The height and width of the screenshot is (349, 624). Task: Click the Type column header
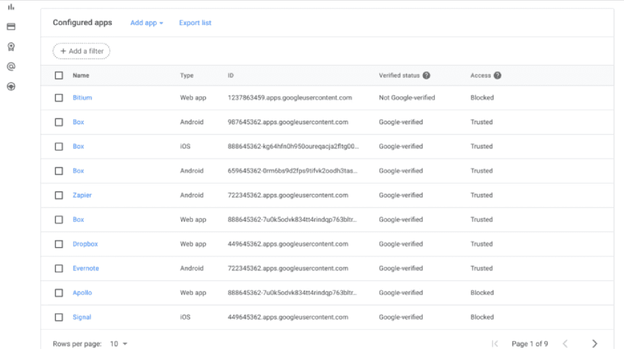[x=187, y=75]
